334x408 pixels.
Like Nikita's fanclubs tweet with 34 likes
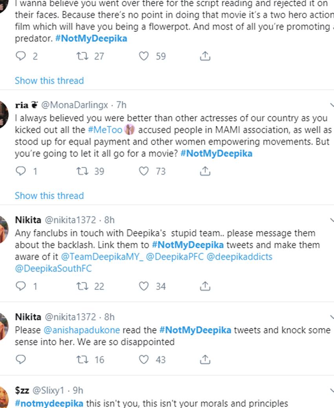144,286
